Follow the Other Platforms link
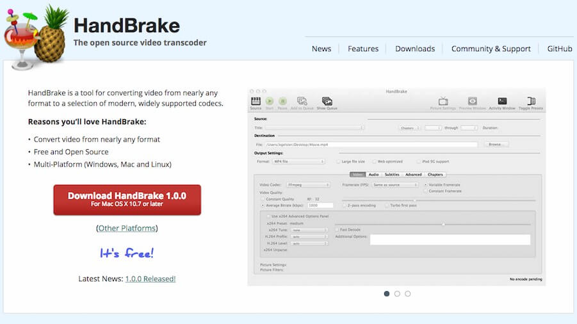 127,228
